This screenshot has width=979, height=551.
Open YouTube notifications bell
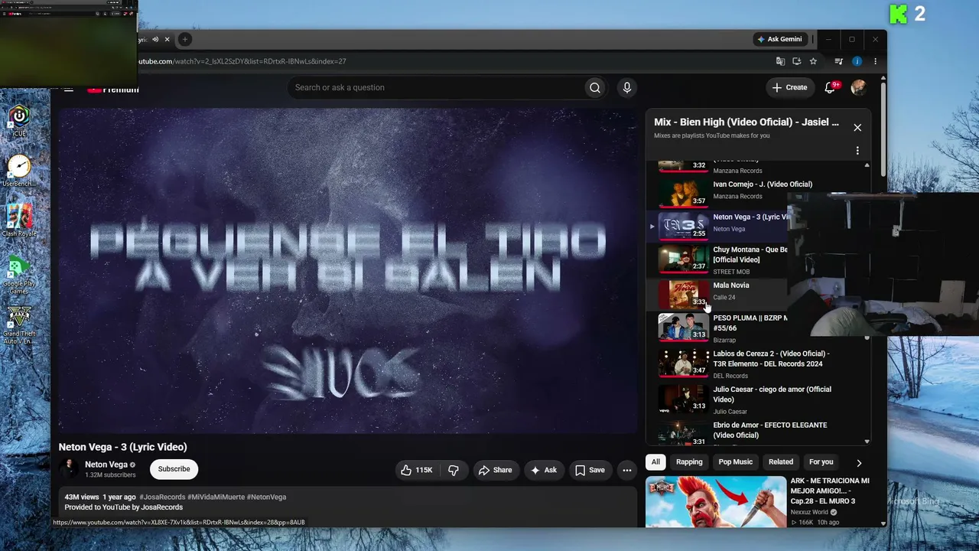tap(830, 87)
